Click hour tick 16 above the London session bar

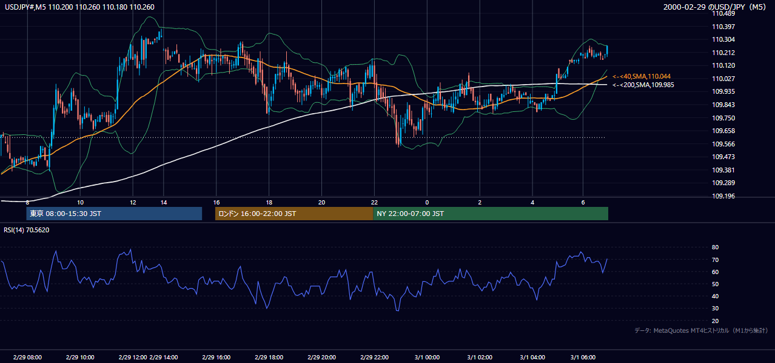216,202
